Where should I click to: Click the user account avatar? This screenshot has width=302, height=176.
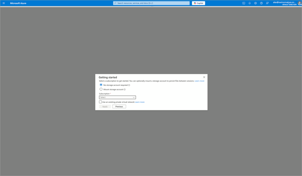pyautogui.click(x=300, y=3)
